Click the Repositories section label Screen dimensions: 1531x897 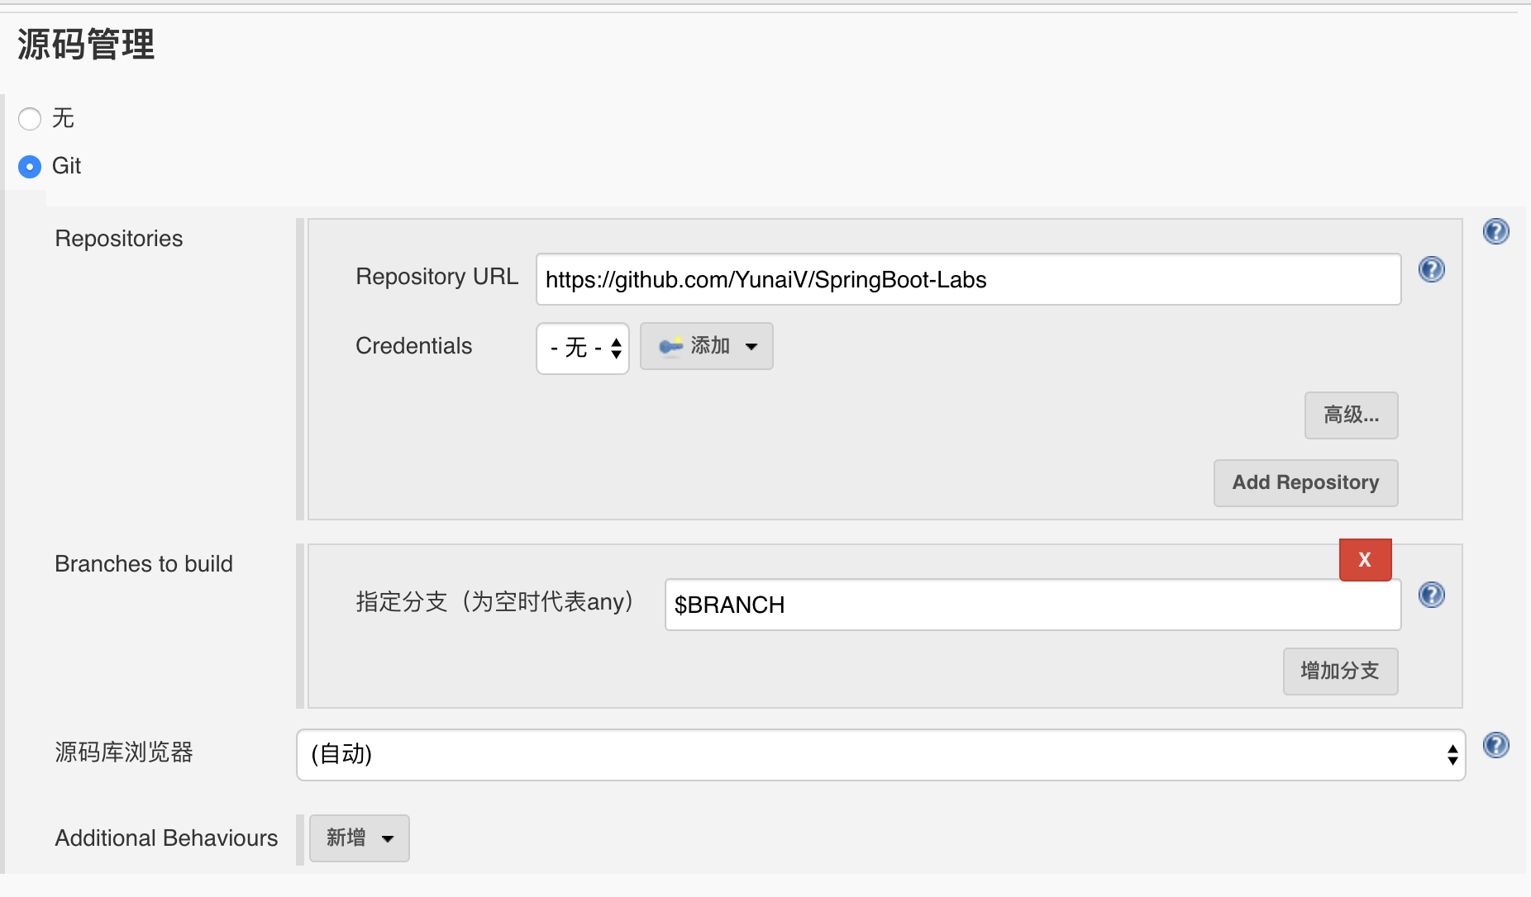coord(119,239)
